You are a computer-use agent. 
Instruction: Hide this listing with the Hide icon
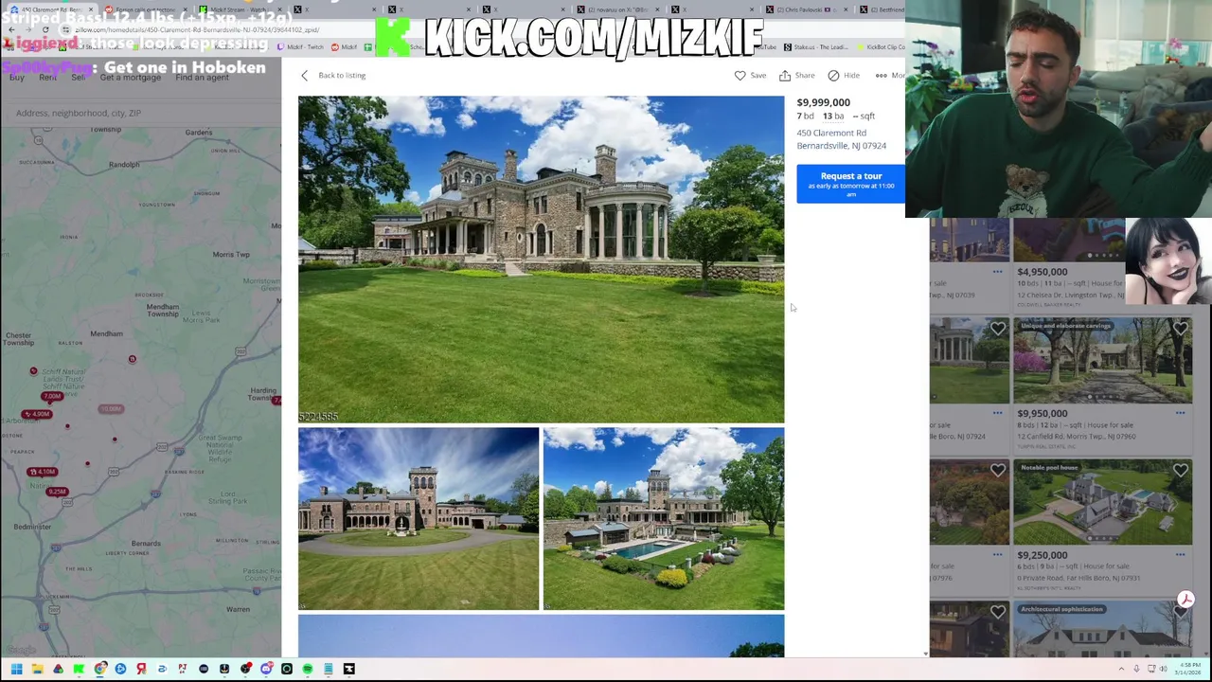click(x=833, y=75)
